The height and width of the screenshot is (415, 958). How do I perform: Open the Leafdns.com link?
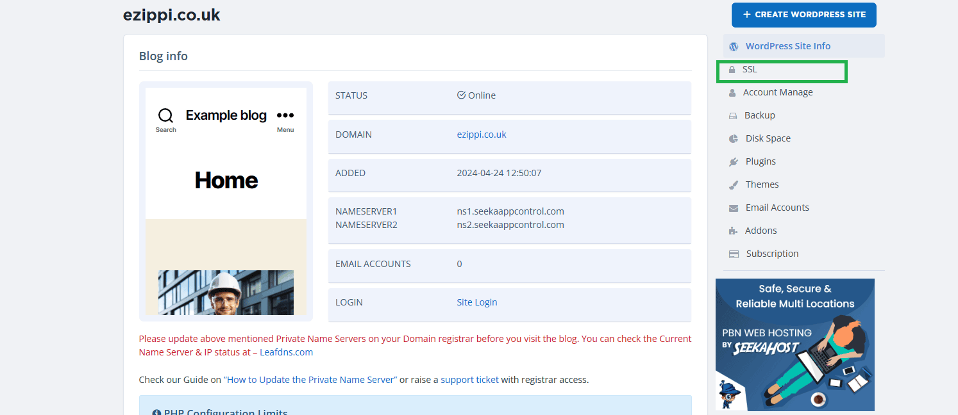click(x=286, y=352)
